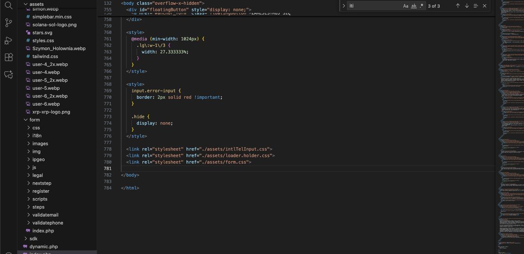Toggle Match Case in find
Image resolution: width=524 pixels, height=254 pixels.
406,6
